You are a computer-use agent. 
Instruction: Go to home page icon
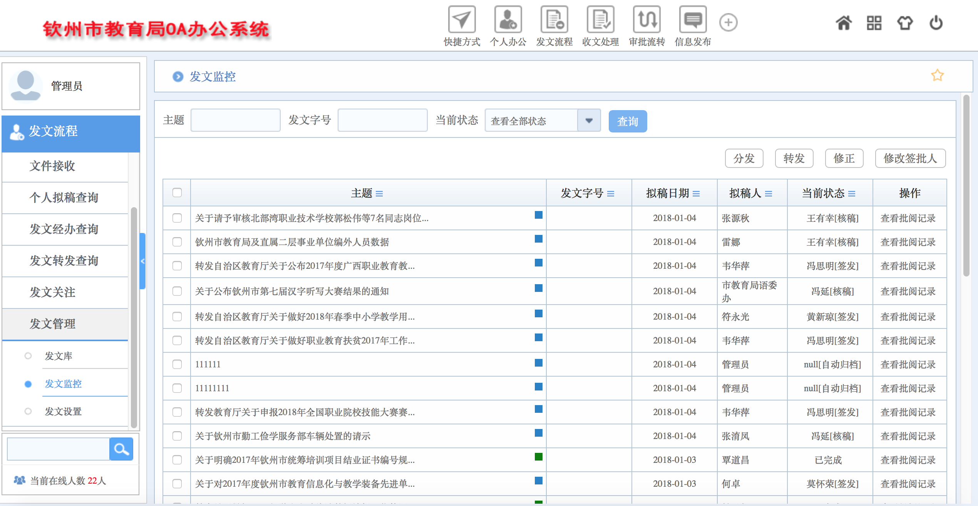pyautogui.click(x=843, y=23)
